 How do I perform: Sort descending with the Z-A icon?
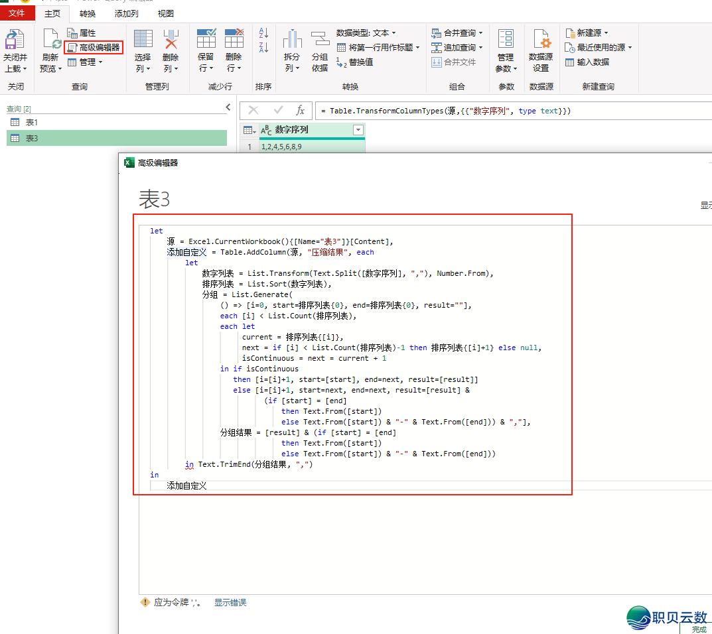click(x=263, y=46)
